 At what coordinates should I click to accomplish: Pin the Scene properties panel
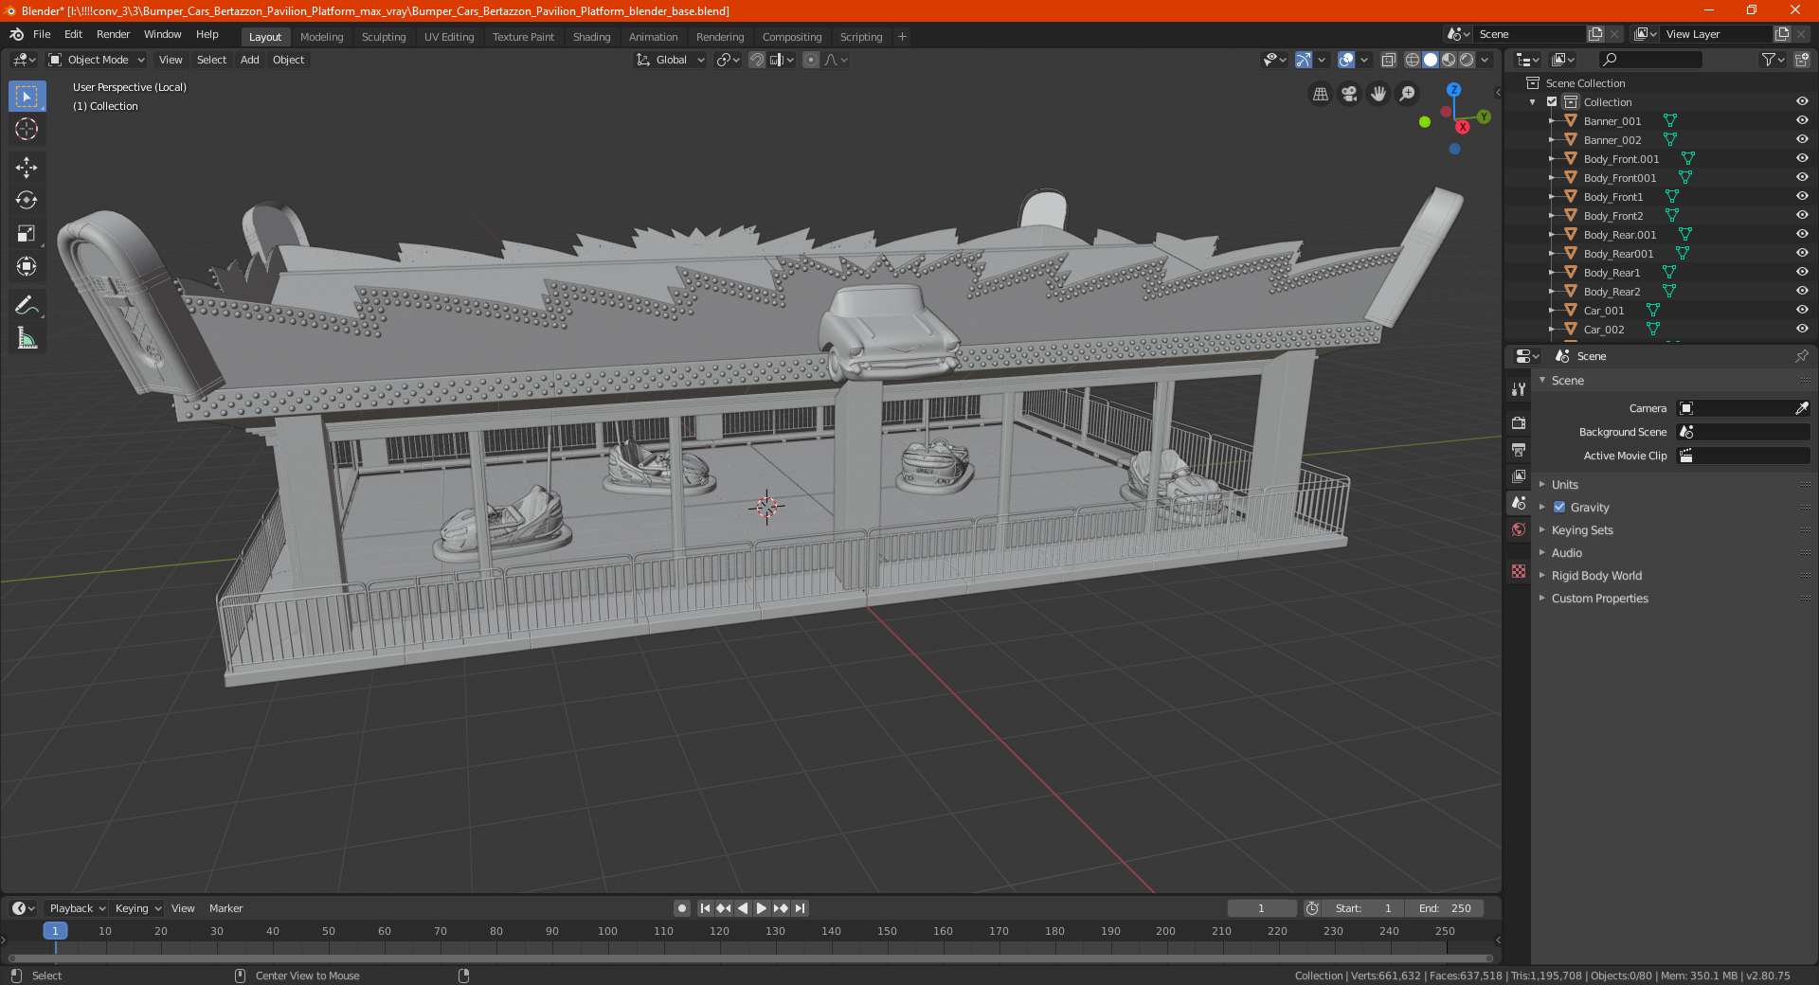tap(1801, 356)
